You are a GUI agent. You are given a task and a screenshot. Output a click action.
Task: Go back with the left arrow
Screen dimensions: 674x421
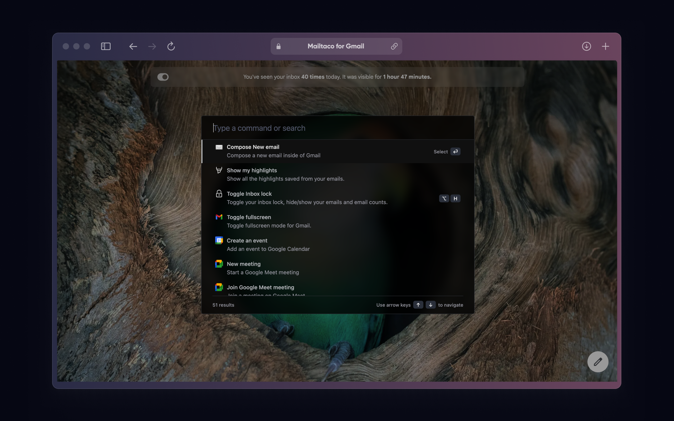click(x=133, y=46)
